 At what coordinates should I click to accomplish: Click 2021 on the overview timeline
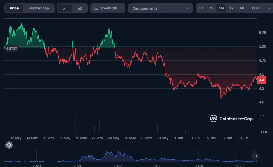[77, 165]
